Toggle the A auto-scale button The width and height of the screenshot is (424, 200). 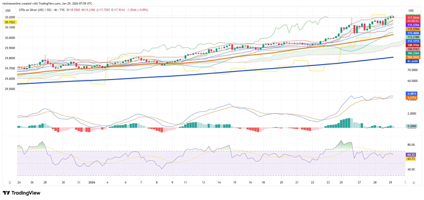(414, 183)
